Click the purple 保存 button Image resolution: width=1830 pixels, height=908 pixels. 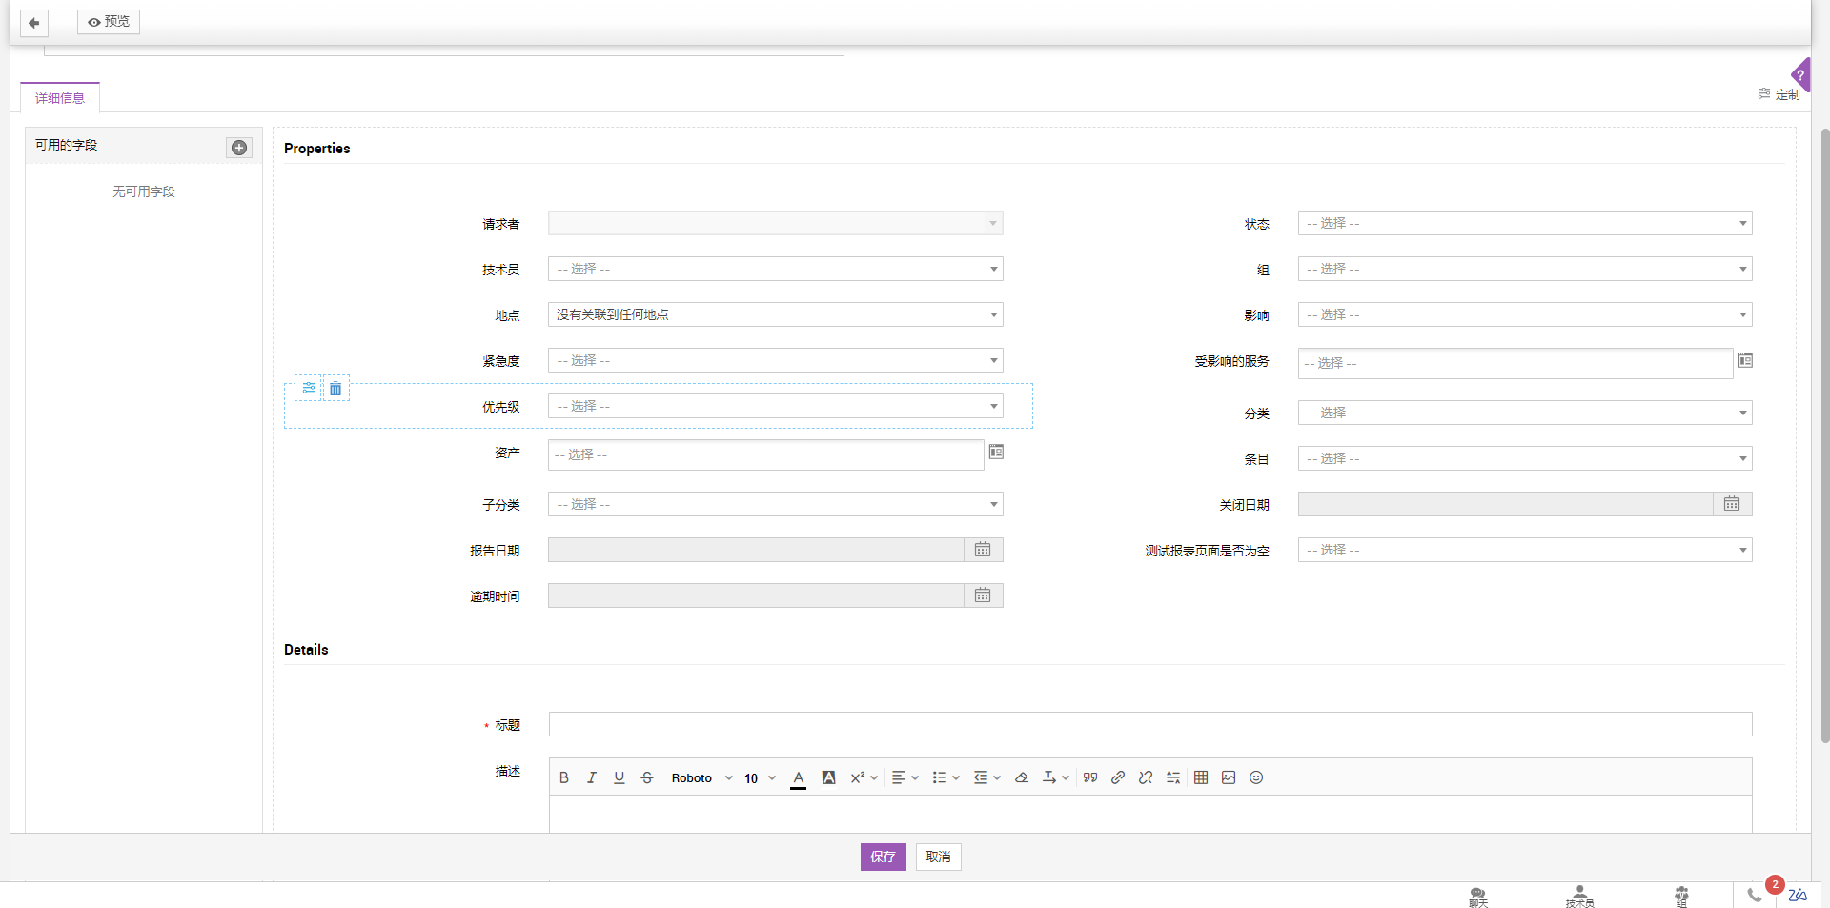click(x=883, y=857)
